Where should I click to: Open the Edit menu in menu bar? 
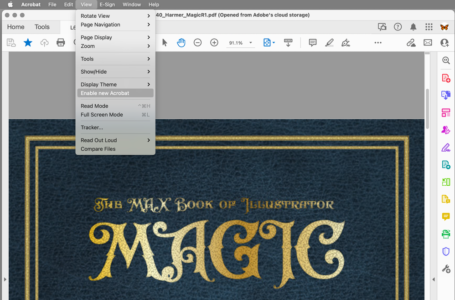point(68,5)
